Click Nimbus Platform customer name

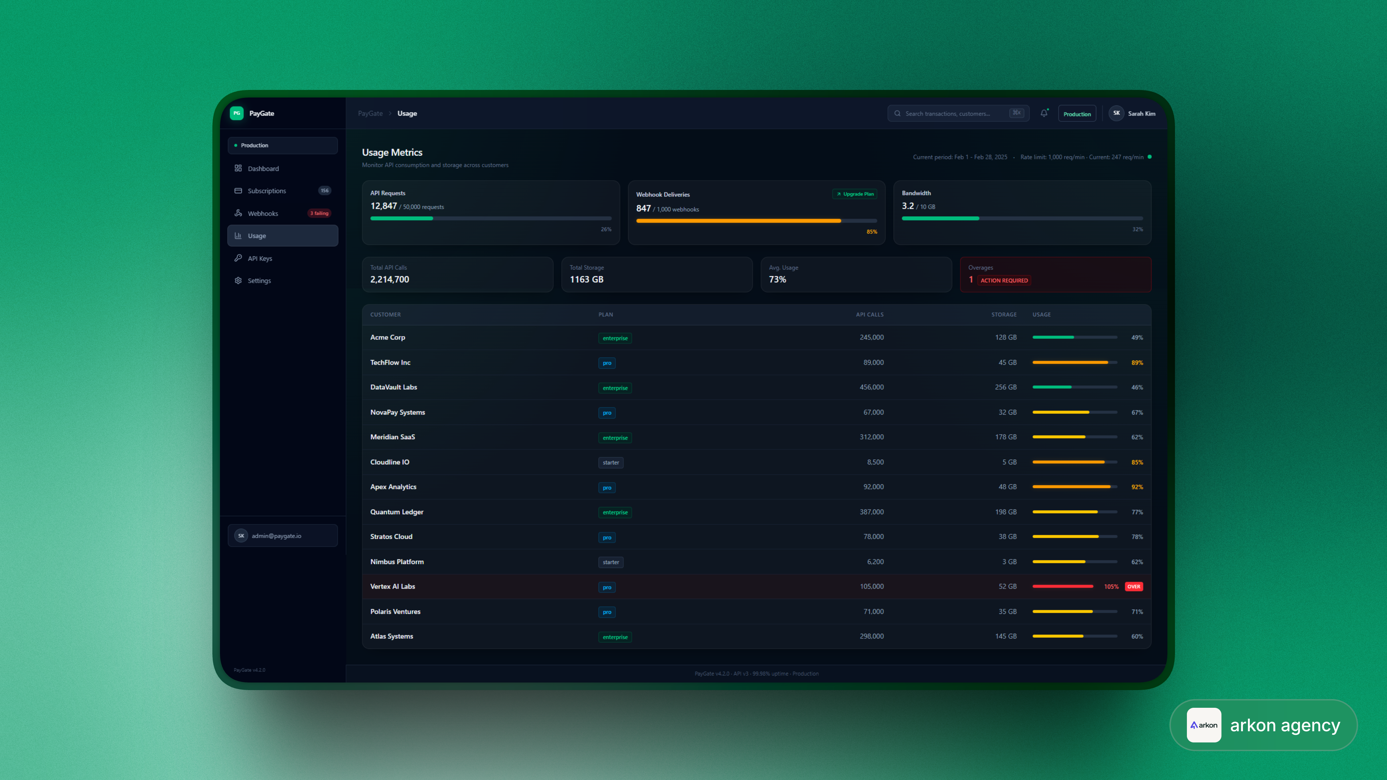click(397, 562)
